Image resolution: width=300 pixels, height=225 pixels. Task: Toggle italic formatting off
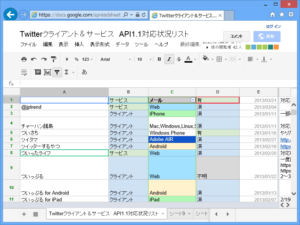tap(169, 59)
